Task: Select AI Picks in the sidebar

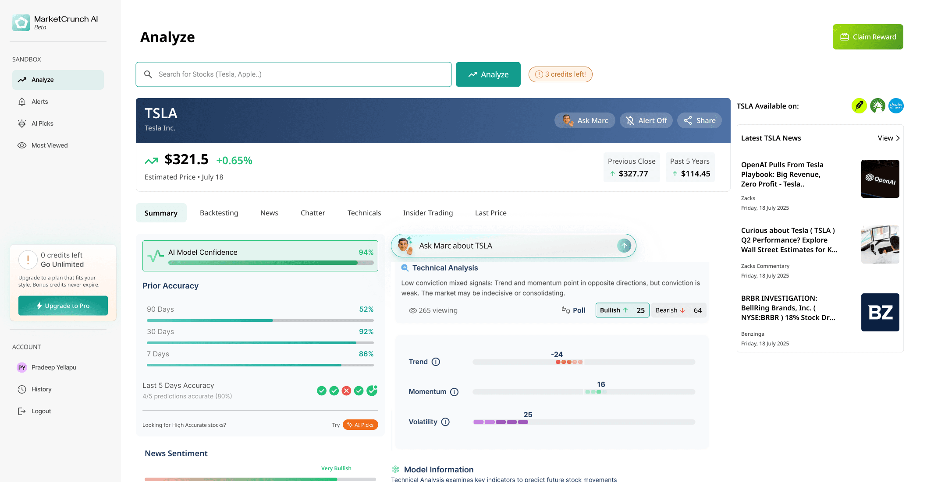Action: tap(43, 123)
